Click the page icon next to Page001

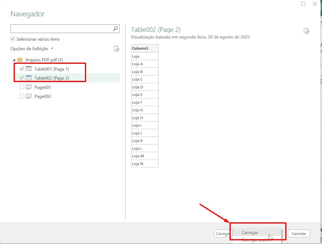[29, 87]
